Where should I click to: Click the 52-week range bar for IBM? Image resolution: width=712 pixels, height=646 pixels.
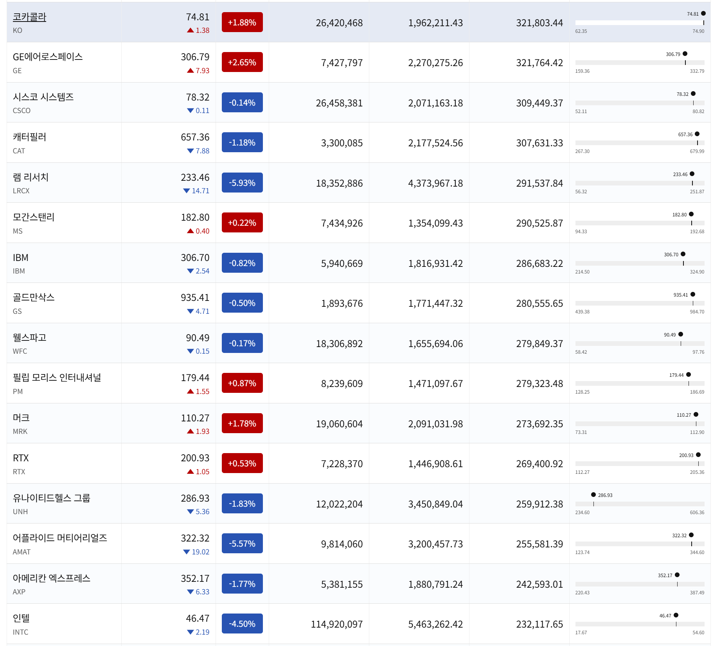point(640,263)
